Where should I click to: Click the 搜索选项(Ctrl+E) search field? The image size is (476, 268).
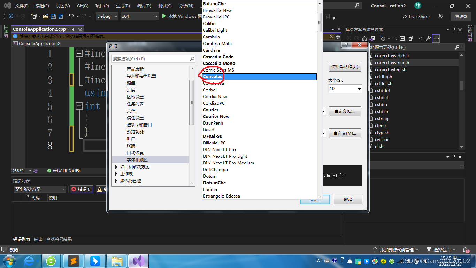point(153,59)
